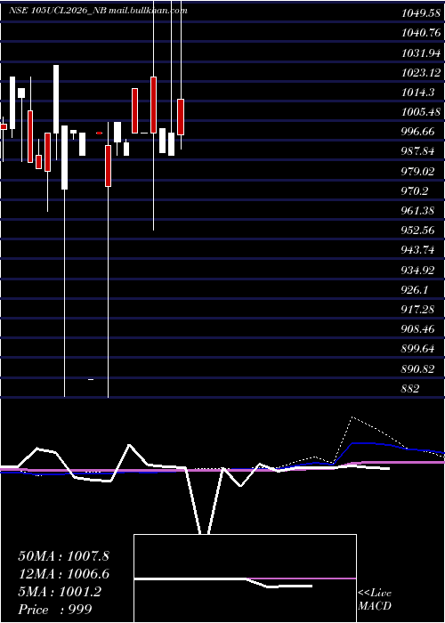Screen dimensions: 445x623
Task: Click the 934.92 price level
Action: tap(417, 271)
